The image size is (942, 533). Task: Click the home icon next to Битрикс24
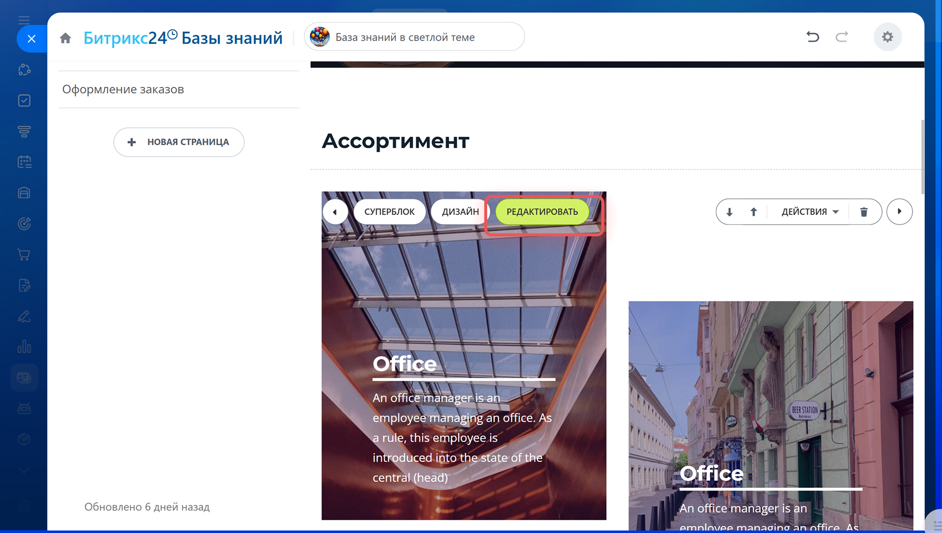pyautogui.click(x=65, y=38)
